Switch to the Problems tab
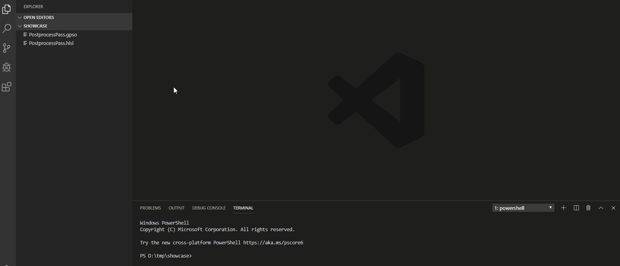Image resolution: width=620 pixels, height=266 pixels. click(x=150, y=208)
